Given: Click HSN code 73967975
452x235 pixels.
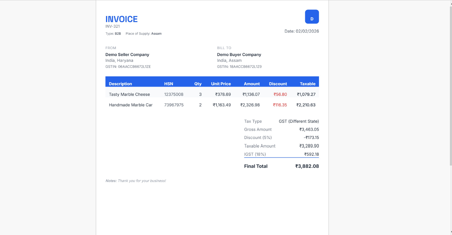Looking at the screenshot, I should 174,105.
